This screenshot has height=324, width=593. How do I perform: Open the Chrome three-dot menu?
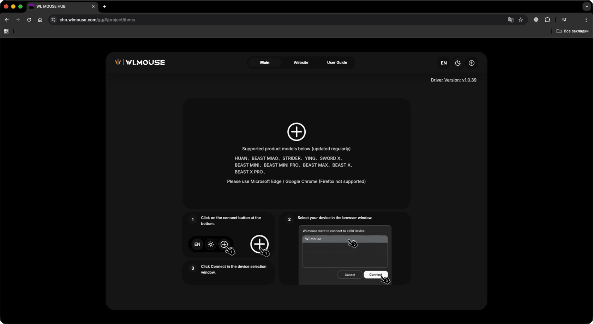(x=586, y=20)
